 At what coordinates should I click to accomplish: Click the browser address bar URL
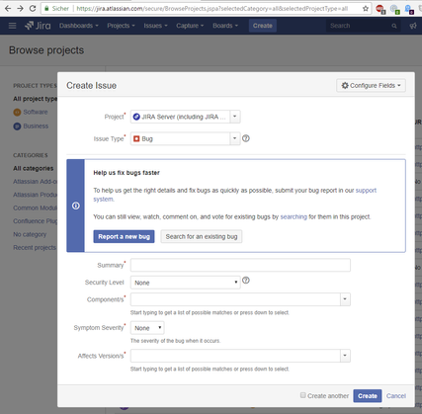(x=211, y=9)
